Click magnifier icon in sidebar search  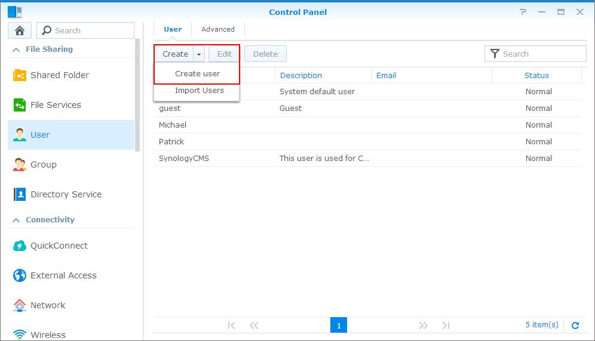click(x=47, y=30)
